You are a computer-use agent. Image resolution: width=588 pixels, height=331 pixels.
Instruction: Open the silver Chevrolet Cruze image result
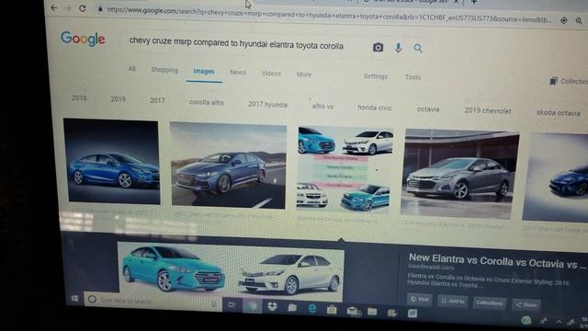pos(459,174)
